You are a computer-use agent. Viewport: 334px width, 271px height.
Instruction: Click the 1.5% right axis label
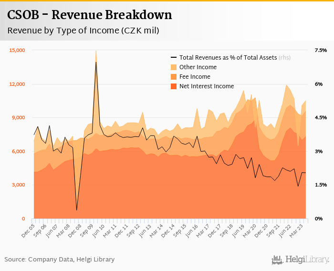[x=321, y=185]
